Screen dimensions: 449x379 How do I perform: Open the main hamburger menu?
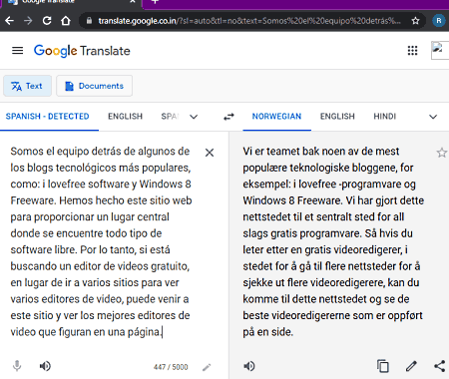pyautogui.click(x=18, y=51)
